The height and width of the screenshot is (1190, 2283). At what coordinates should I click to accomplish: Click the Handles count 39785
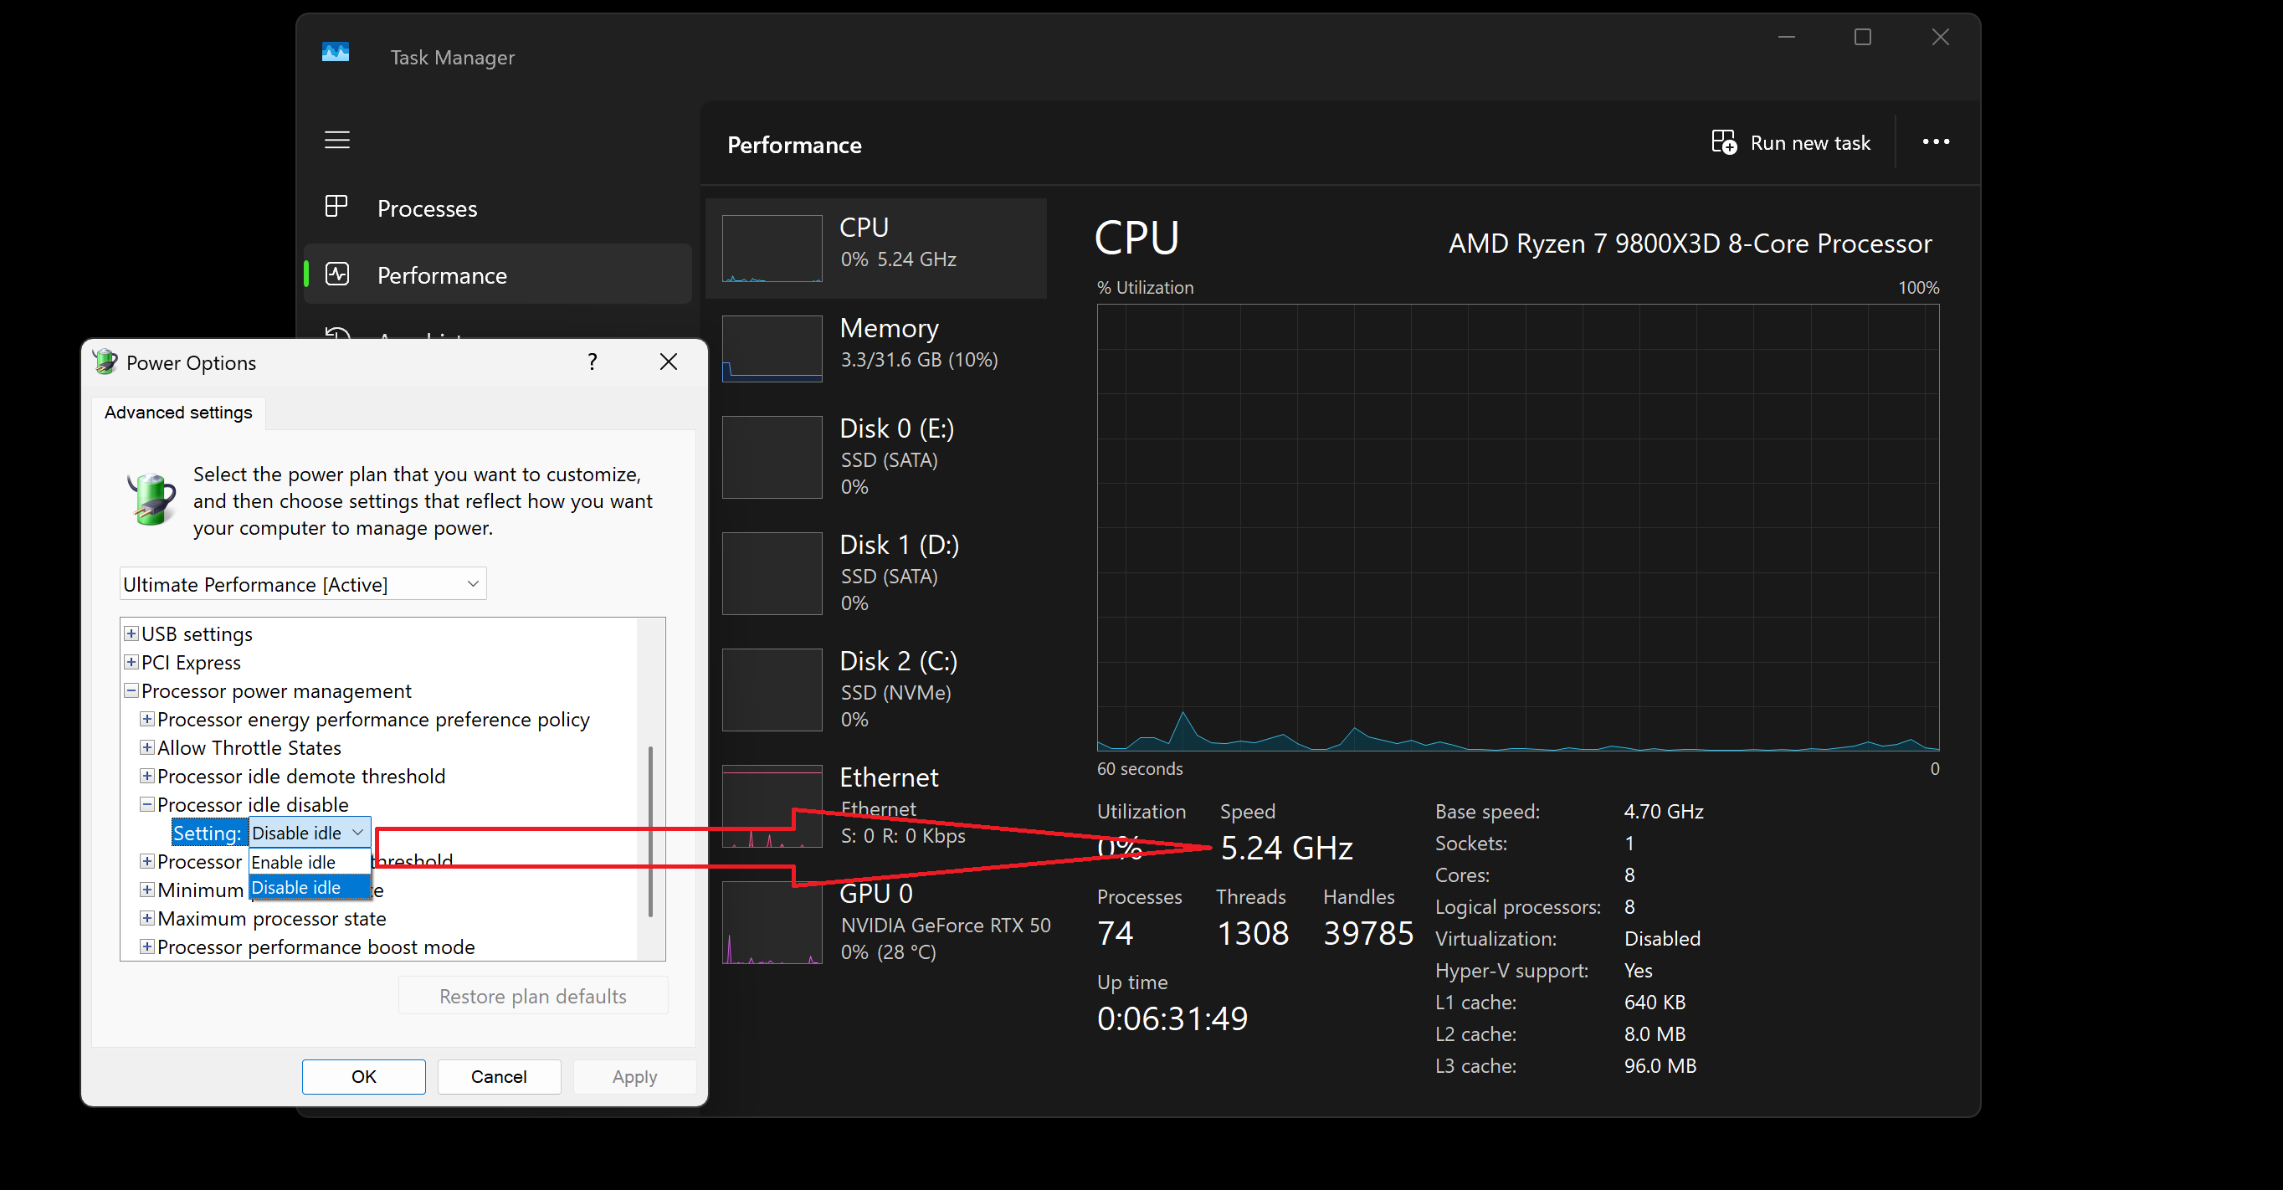[x=1367, y=933]
